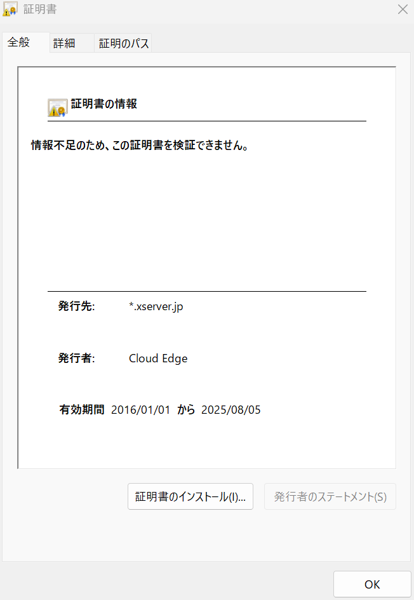Click the 発行先: label
Viewport: 414px width, 600px height.
[x=76, y=306]
